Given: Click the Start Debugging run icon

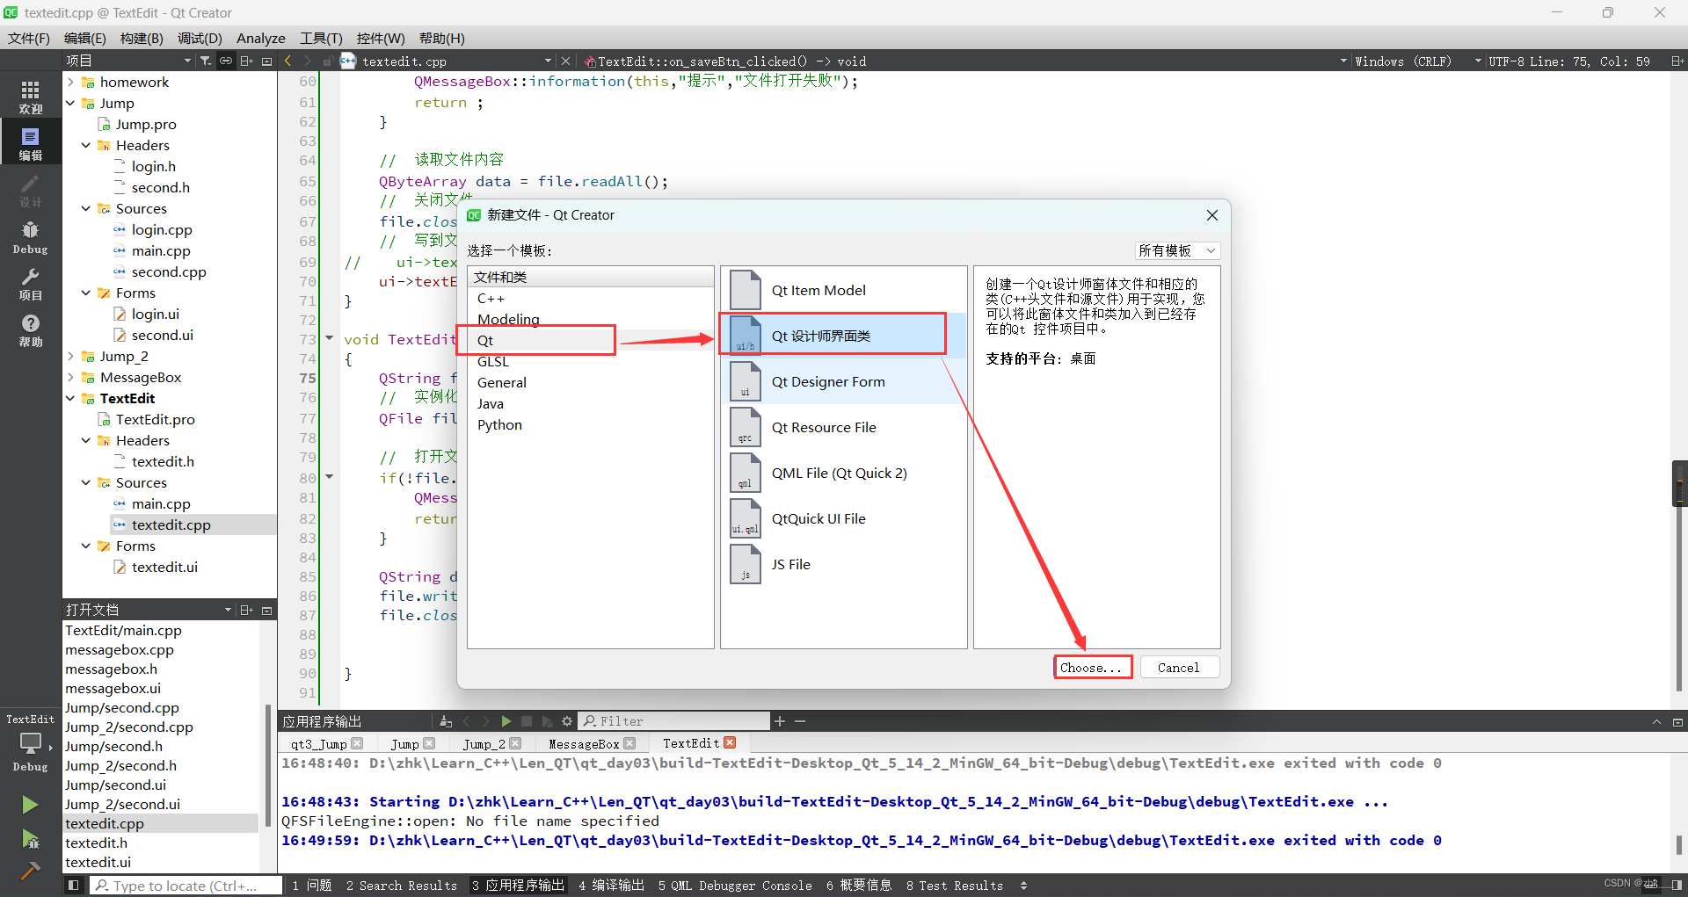Looking at the screenshot, I should pos(30,839).
